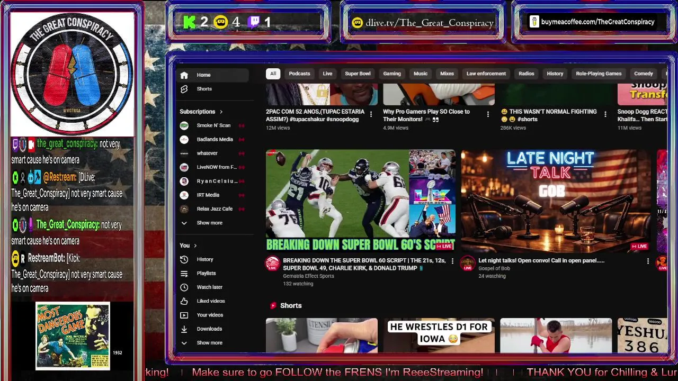The height and width of the screenshot is (381, 678).
Task: Open Liked videos thumbs-up icon
Action: [184, 301]
